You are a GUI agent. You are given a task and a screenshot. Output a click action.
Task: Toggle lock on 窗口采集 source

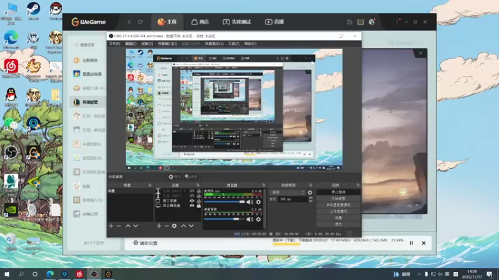pos(199,200)
